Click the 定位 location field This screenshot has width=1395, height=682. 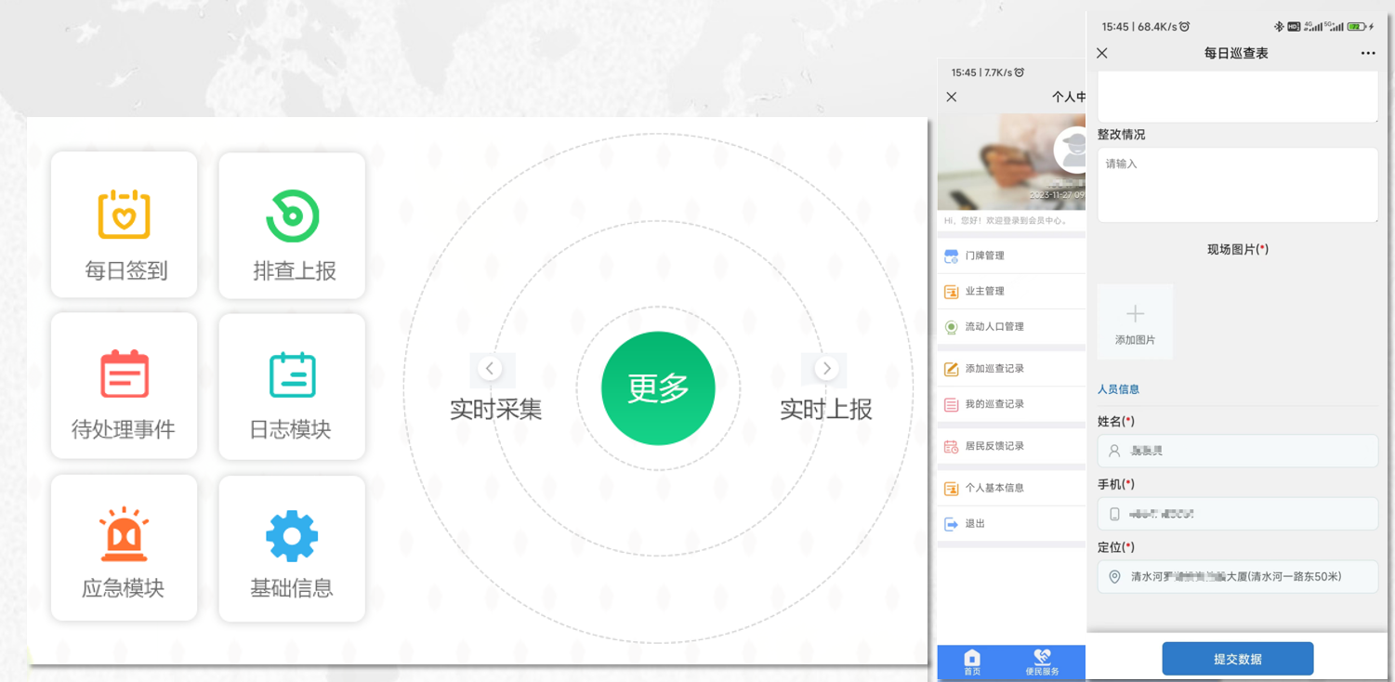pos(1237,577)
